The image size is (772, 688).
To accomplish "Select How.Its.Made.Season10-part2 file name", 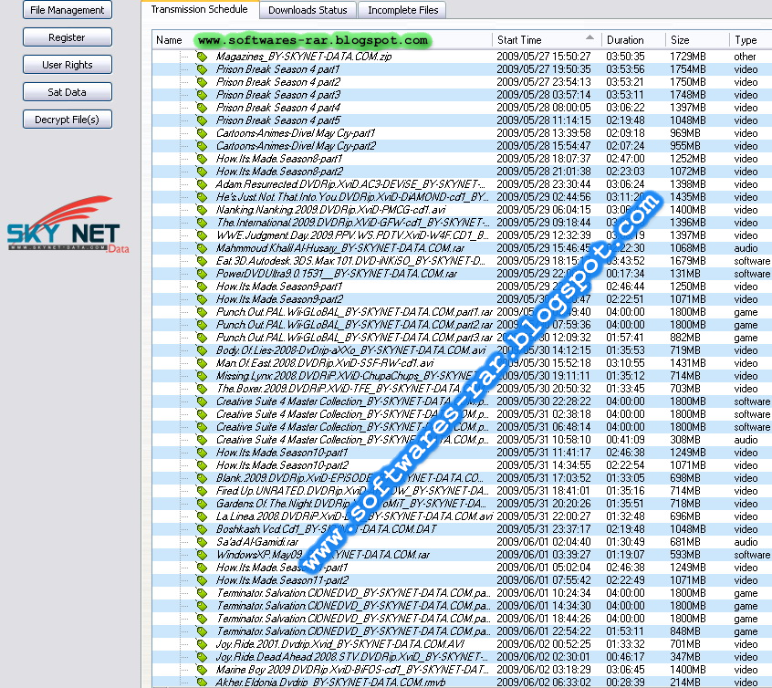I will [x=283, y=465].
